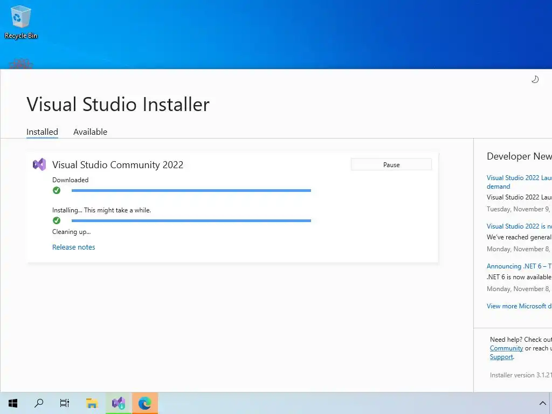The image size is (552, 414).
Task: Switch to the Installed tab
Action: 42,132
